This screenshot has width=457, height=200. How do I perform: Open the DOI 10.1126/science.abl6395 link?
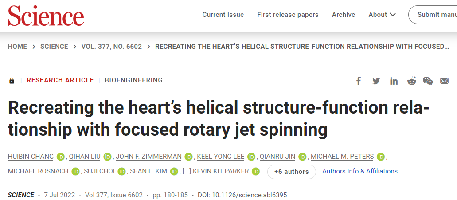[x=242, y=195]
